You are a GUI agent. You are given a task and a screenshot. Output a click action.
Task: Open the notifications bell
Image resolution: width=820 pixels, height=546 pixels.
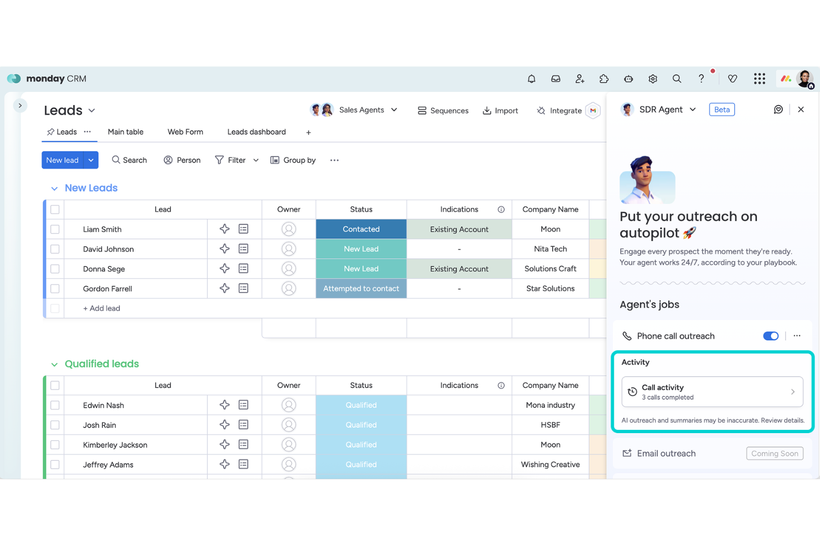531,79
